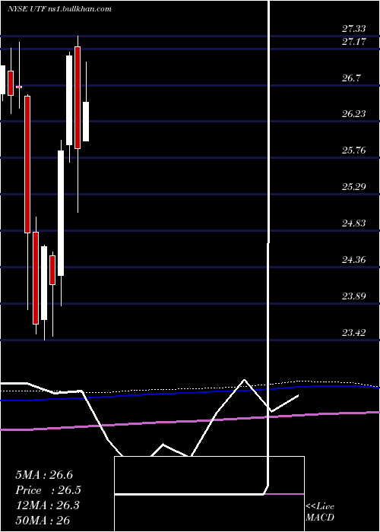380x532 pixels.
Task: Click the 5MA : 26.6 readout
Action: tap(44, 475)
